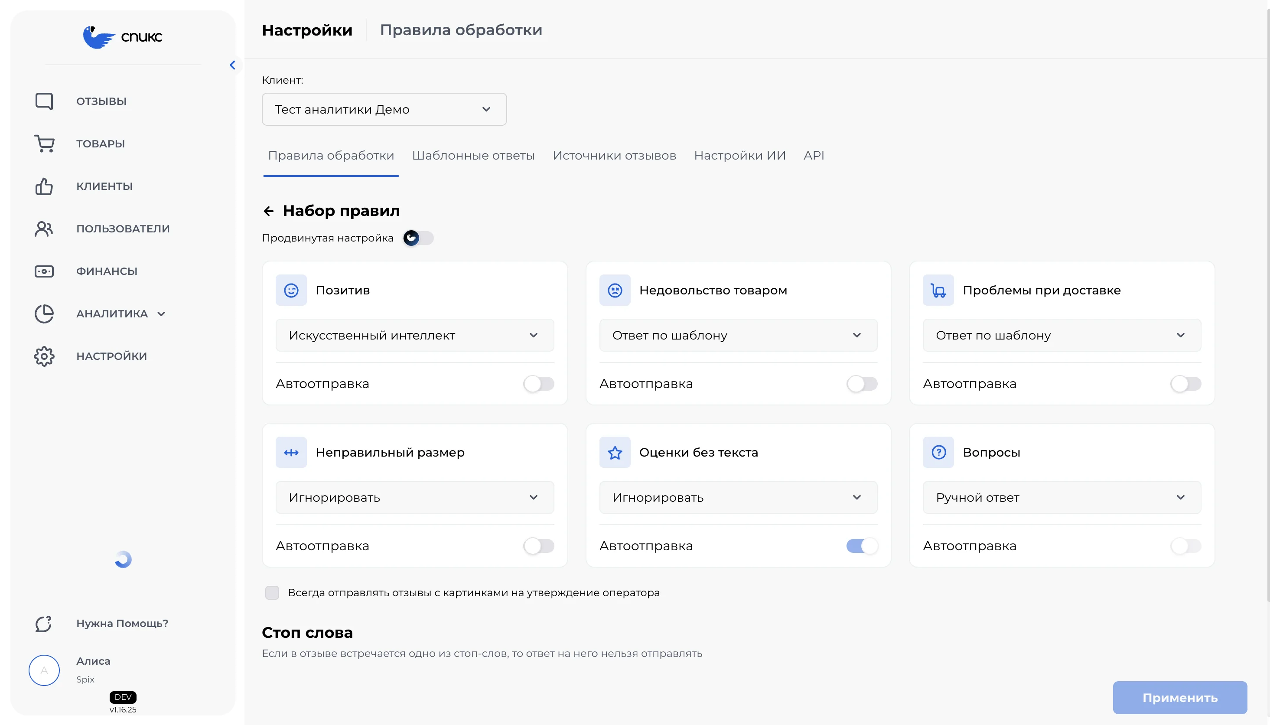Click the help chat bubble icon
The height and width of the screenshot is (725, 1270).
click(x=44, y=624)
